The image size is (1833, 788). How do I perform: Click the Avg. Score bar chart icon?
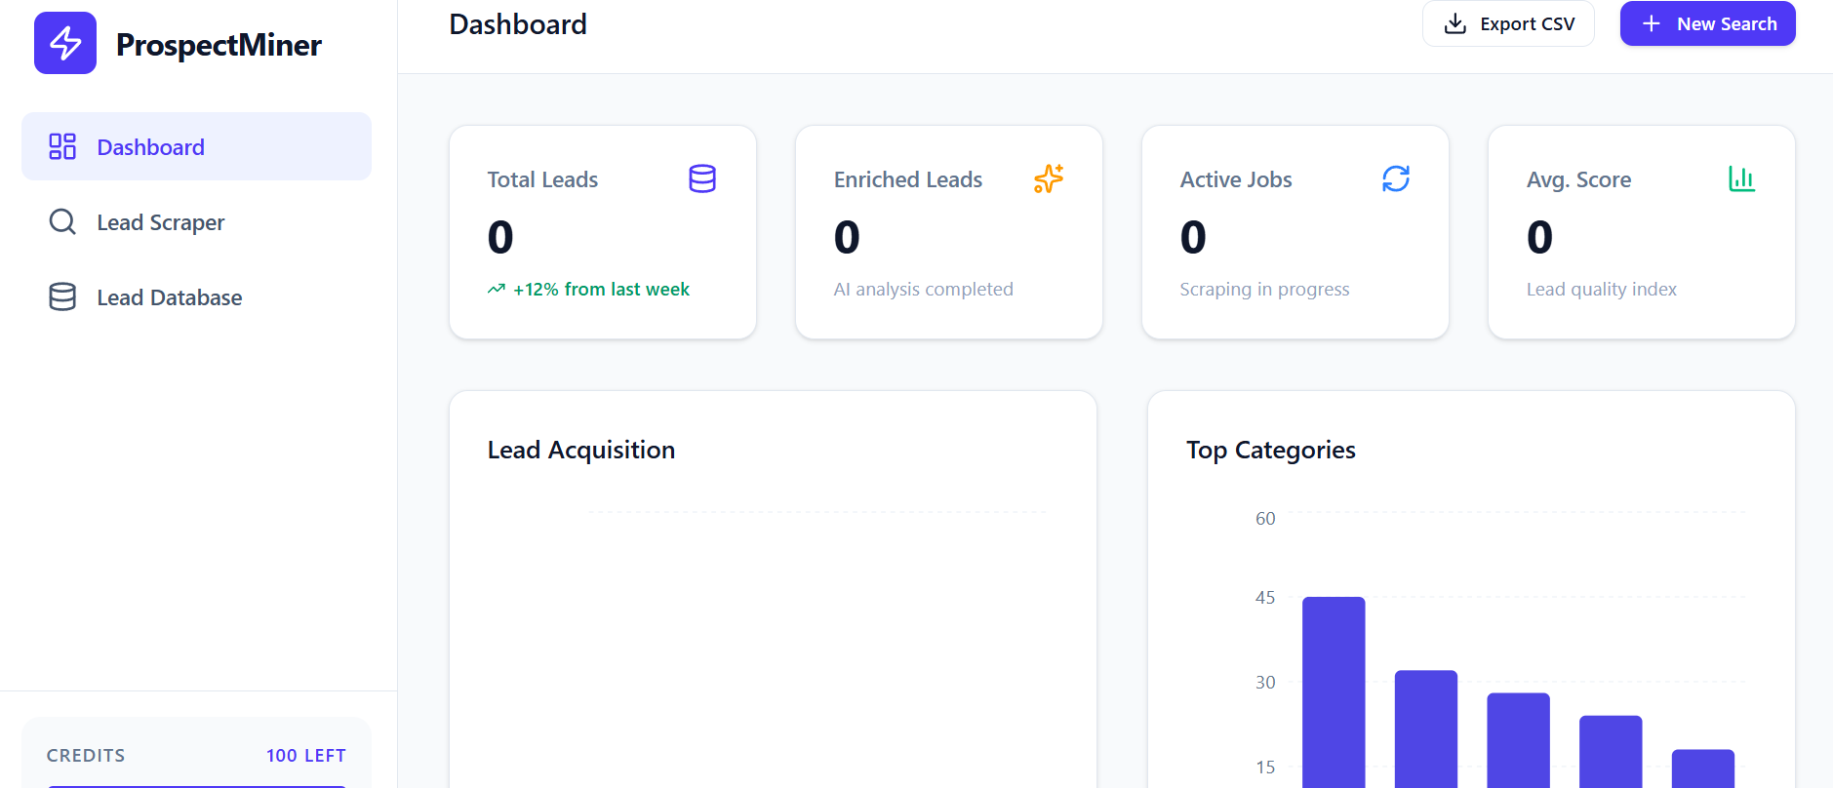point(1741,178)
